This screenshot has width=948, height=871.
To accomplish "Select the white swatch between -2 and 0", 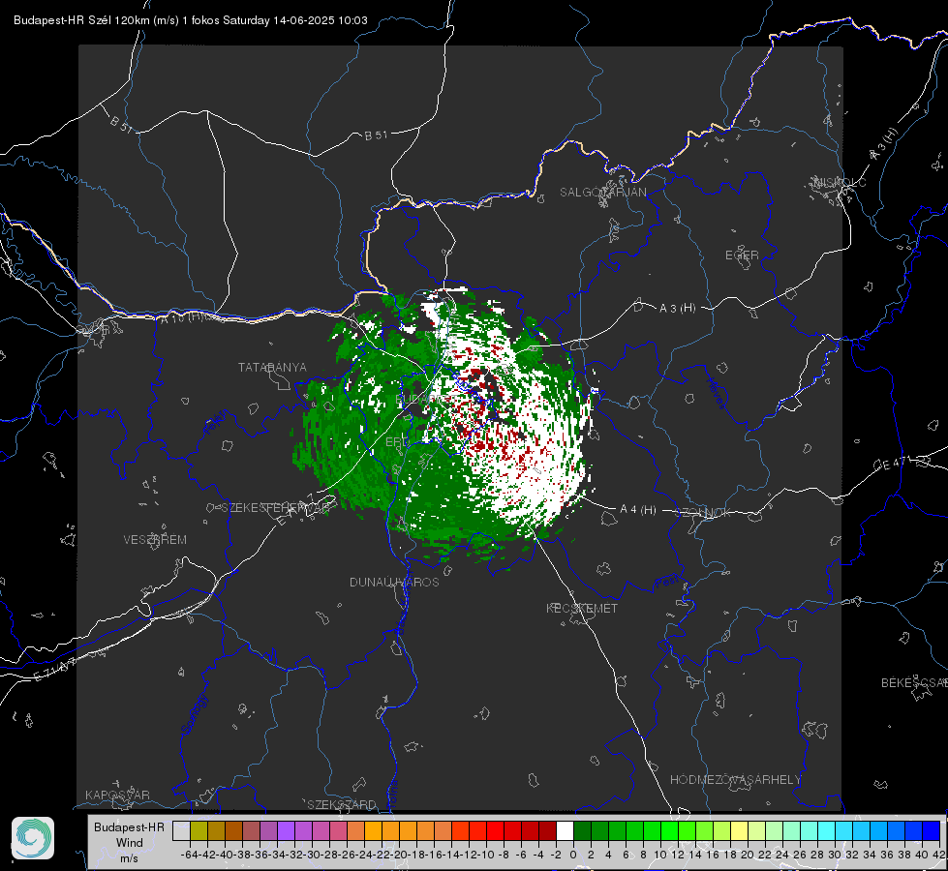I will 565,830.
